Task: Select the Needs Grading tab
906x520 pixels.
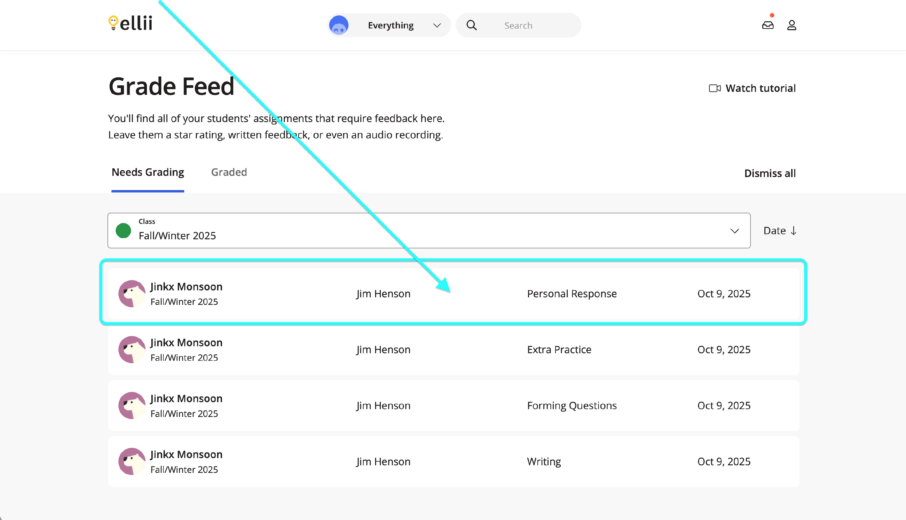Action: (148, 172)
